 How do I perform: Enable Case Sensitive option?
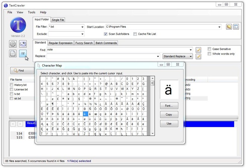point(209,49)
